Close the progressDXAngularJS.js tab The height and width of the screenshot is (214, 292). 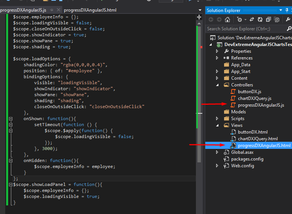coord(59,10)
